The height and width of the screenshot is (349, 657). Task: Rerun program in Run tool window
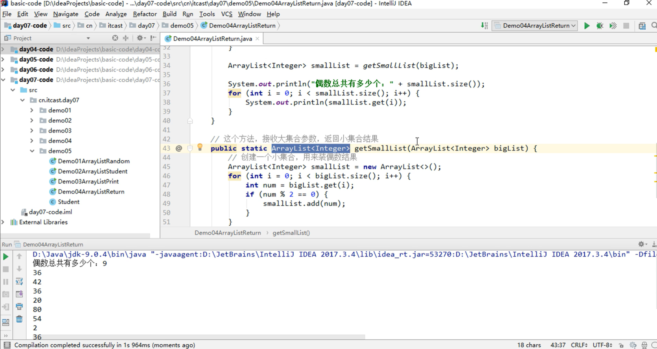5,257
